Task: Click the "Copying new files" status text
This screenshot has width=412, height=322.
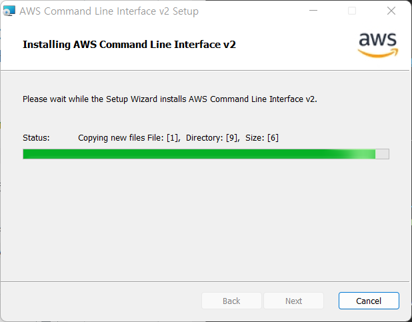Action: 111,137
